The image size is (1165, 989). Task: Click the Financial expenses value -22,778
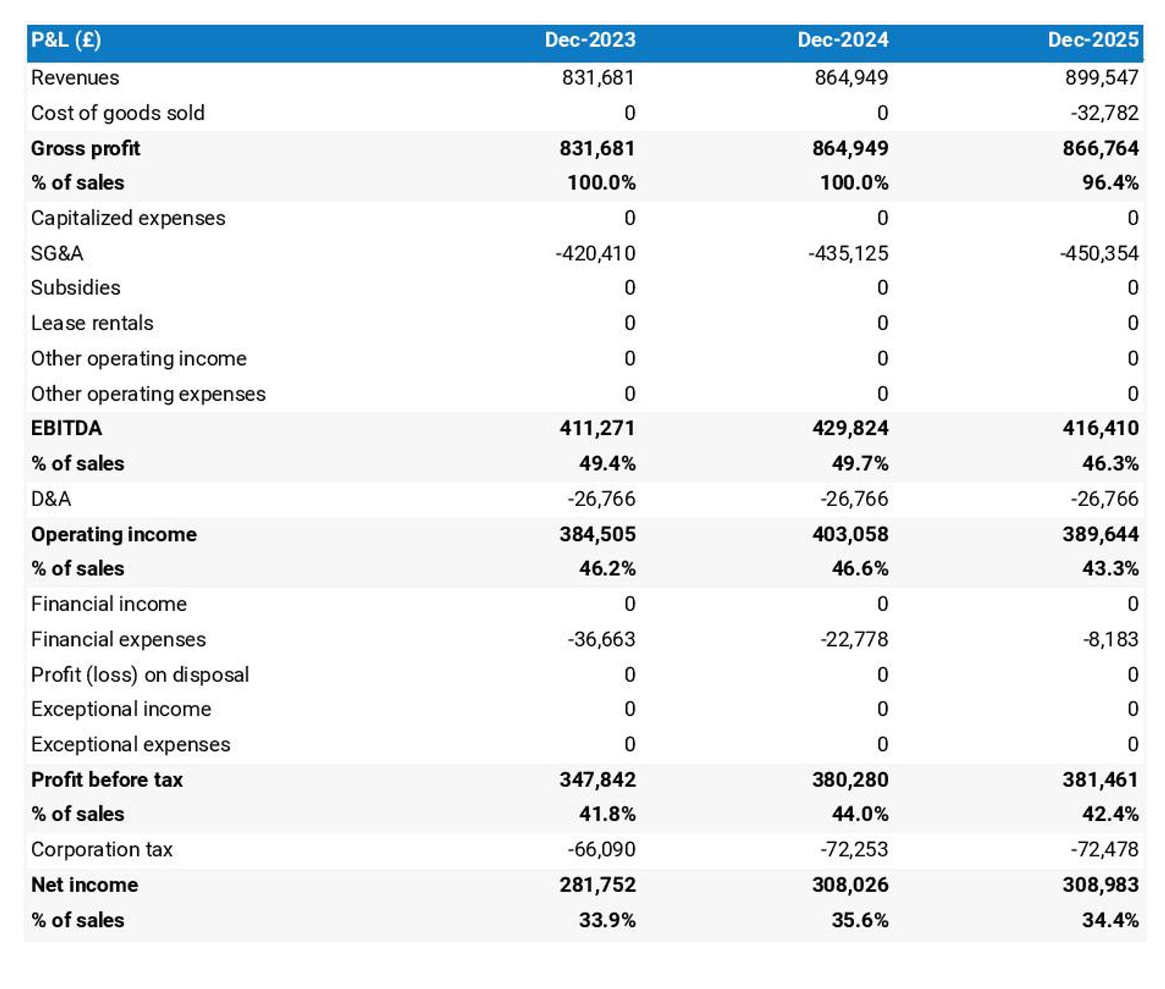point(854,639)
